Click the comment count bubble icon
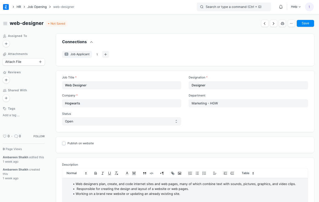319x202 pixels. [x=16, y=136]
